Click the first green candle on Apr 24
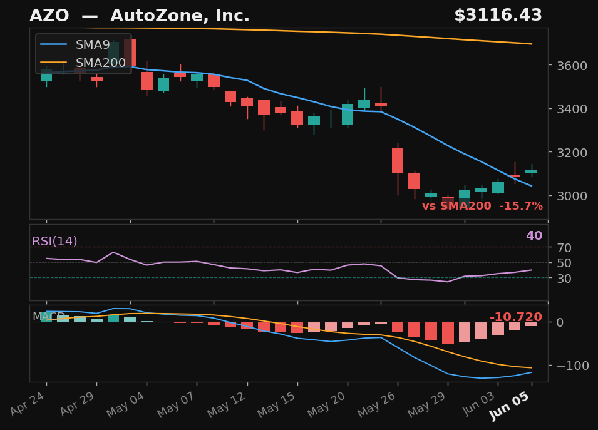This screenshot has width=598, height=430. click(46, 75)
